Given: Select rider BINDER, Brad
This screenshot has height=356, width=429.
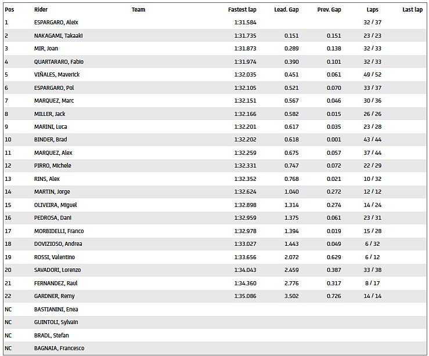Looking at the screenshot, I should [52, 140].
